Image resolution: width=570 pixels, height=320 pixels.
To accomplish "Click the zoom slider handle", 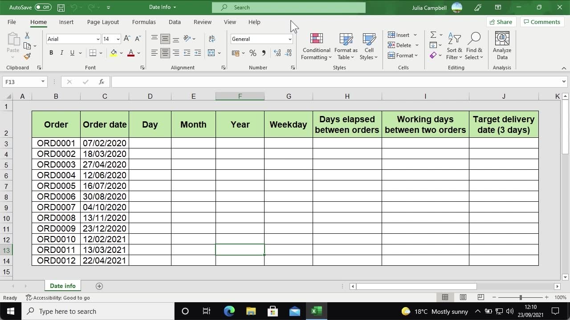I will (x=521, y=297).
